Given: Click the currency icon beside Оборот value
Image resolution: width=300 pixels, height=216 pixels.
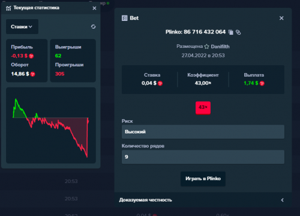Looking at the screenshot, I should pos(32,74).
